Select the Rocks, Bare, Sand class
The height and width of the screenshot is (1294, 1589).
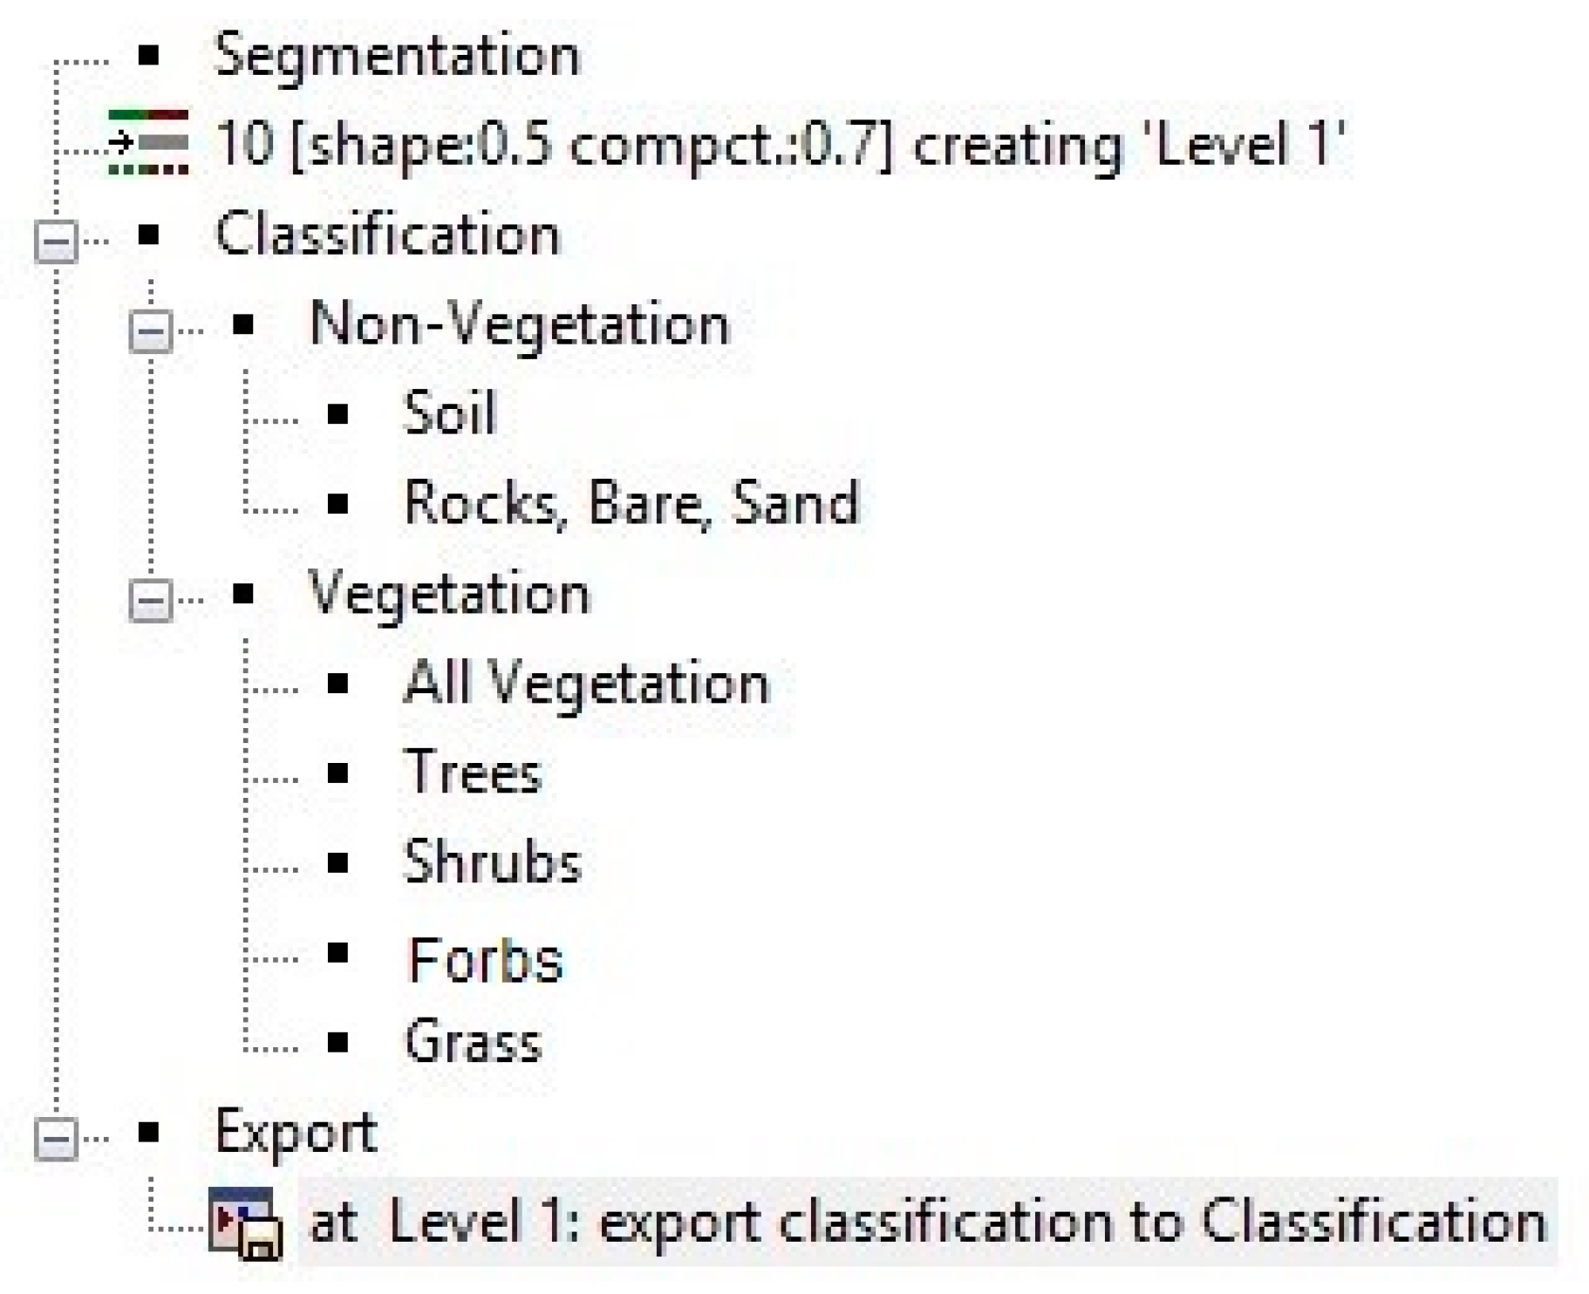(628, 504)
